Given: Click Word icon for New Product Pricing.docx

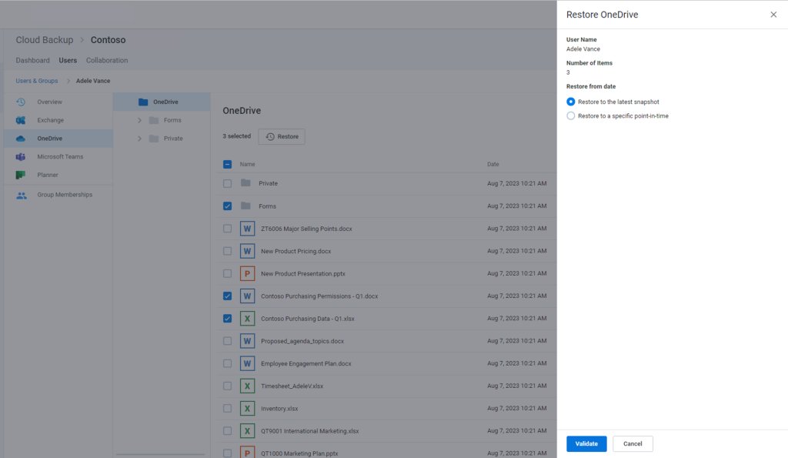Looking at the screenshot, I should point(247,251).
